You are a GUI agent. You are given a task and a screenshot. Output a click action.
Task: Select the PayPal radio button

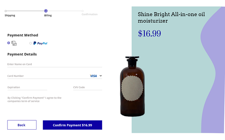(x=31, y=43)
